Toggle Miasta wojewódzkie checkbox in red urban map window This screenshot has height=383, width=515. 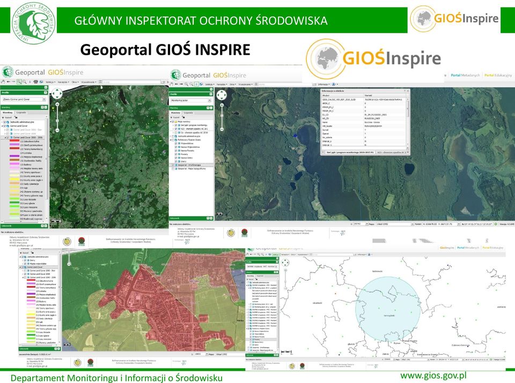click(25, 264)
